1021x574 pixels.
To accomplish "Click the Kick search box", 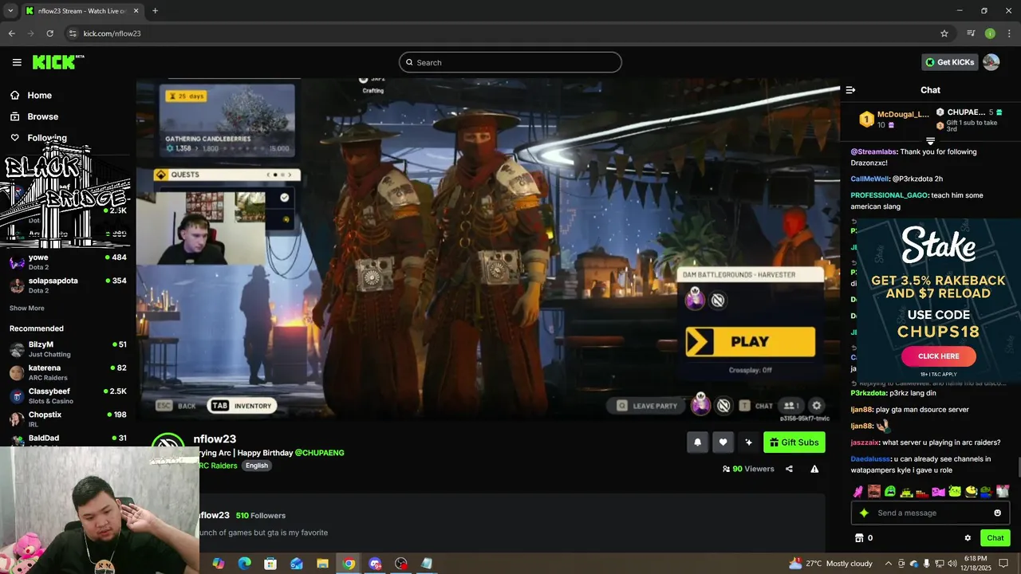I will (x=510, y=62).
